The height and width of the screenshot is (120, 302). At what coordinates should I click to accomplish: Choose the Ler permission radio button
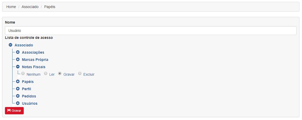pos(46,74)
